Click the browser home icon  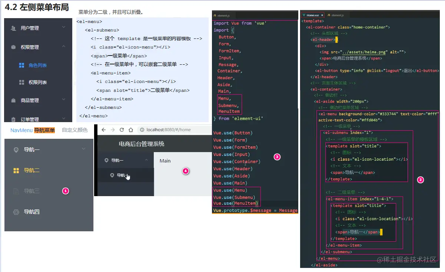(x=130, y=130)
